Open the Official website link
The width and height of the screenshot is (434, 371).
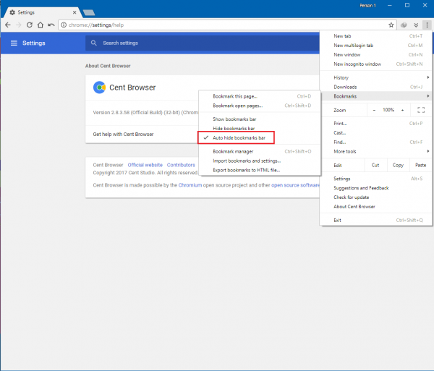[145, 165]
